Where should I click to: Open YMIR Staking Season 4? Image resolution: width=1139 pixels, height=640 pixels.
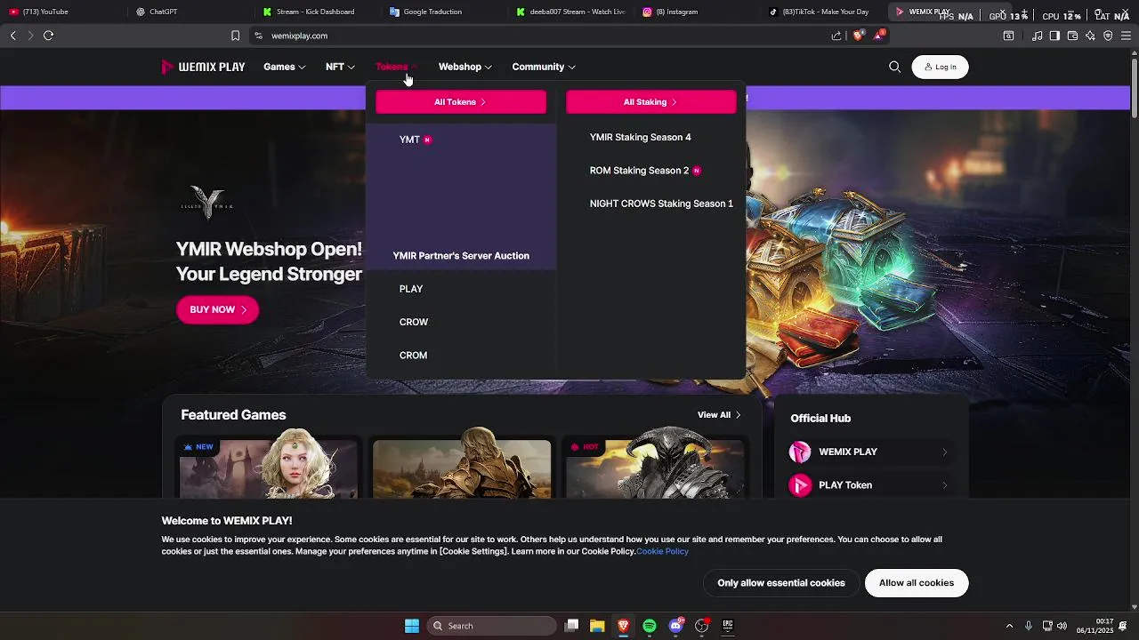[640, 137]
